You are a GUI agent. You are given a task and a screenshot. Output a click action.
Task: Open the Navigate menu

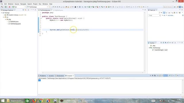pyautogui.click(x=23, y=4)
